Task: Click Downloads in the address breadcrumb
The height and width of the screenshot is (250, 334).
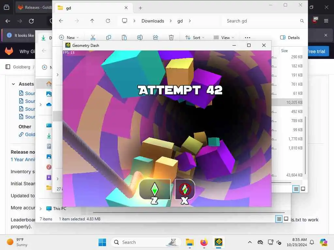Action: (153, 21)
